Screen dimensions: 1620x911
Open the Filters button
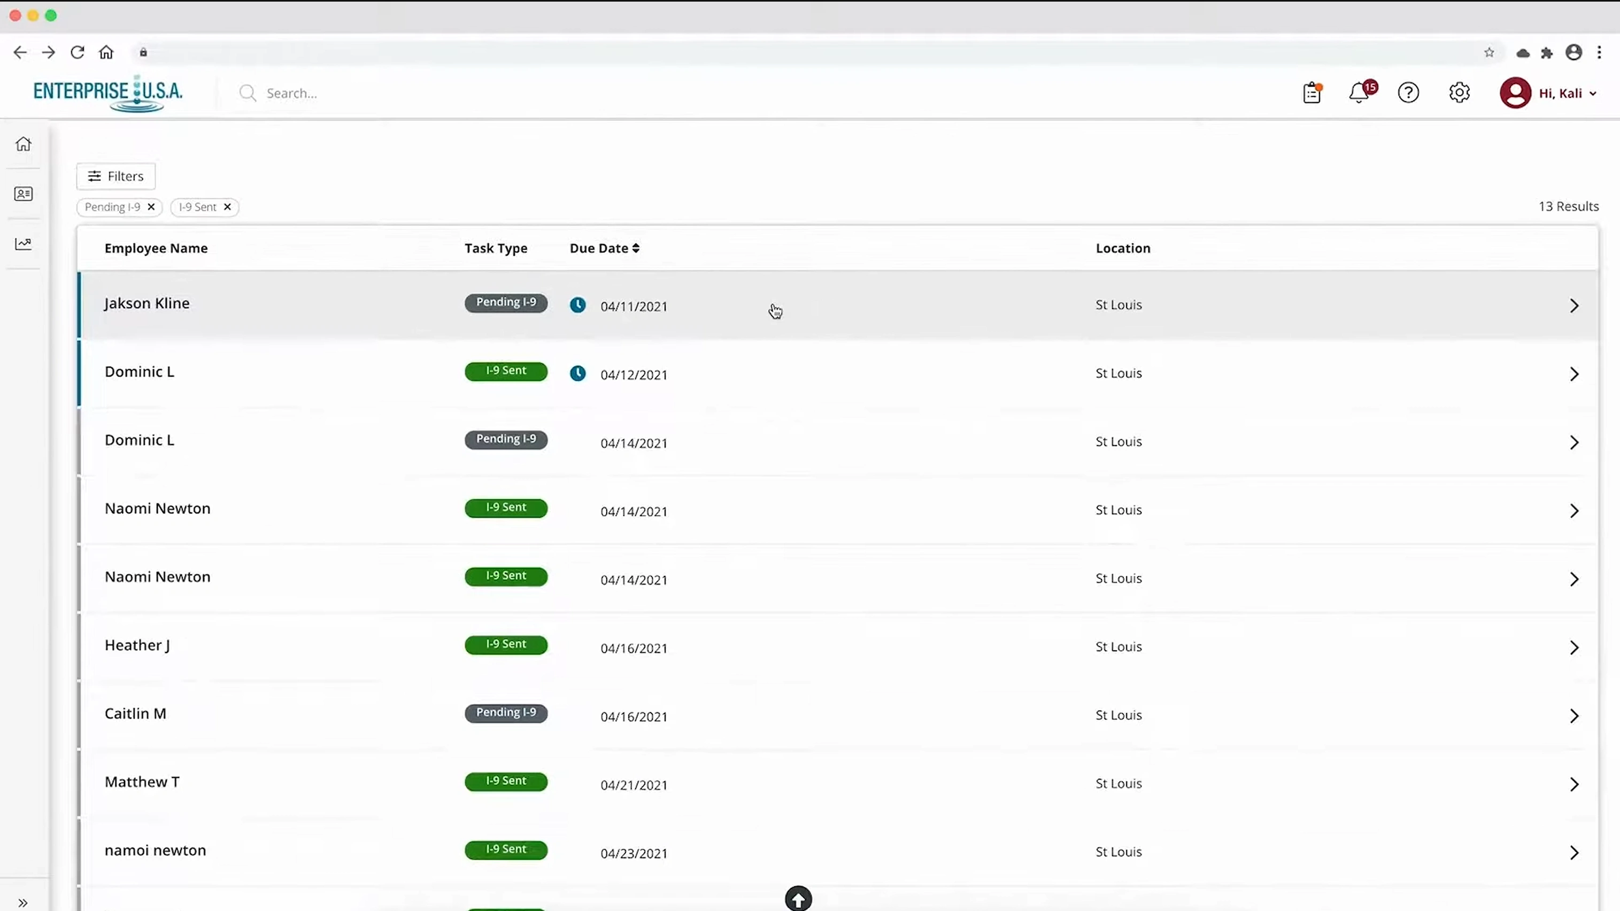tap(115, 176)
